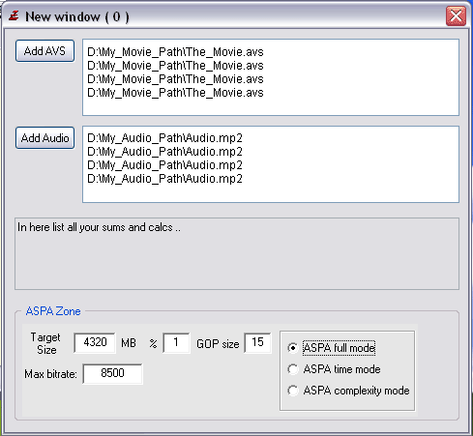
Task: Click the Max bitrate field showing 8500
Action: coord(112,373)
